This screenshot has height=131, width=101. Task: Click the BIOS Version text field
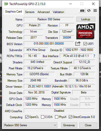pos(49,44)
